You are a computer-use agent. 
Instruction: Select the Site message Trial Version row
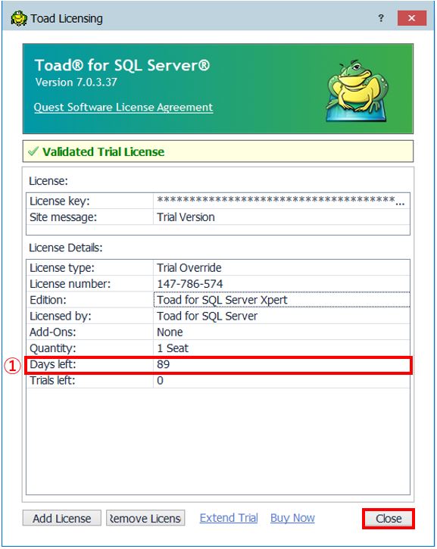(218, 217)
